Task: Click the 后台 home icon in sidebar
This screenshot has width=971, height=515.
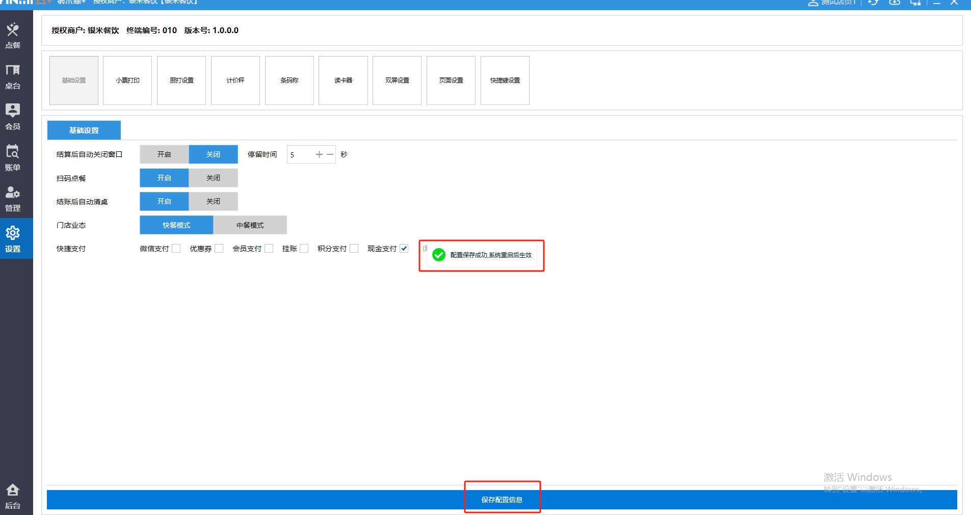Action: click(x=13, y=496)
